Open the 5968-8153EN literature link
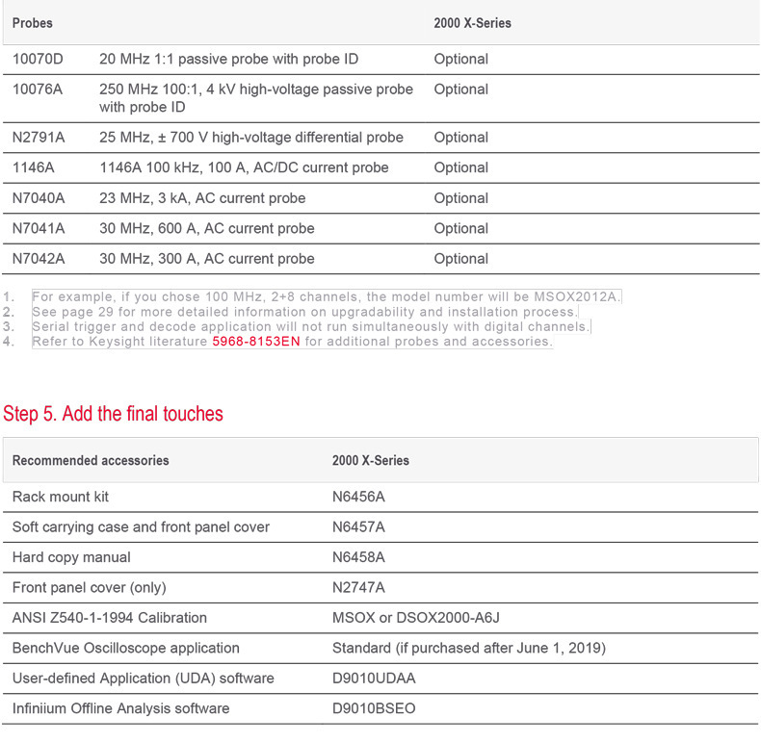761x743 pixels. (x=256, y=342)
